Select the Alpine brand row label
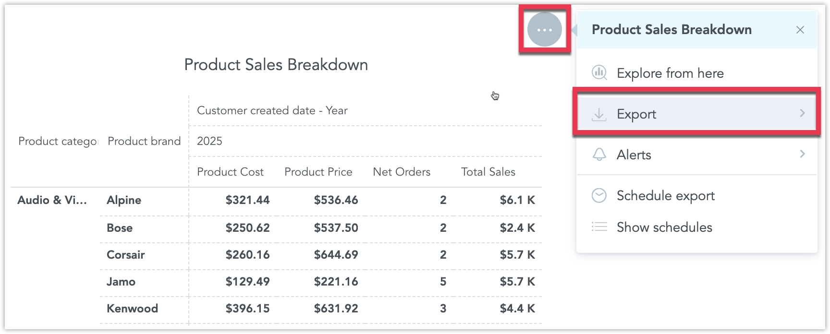830x334 pixels. (123, 200)
